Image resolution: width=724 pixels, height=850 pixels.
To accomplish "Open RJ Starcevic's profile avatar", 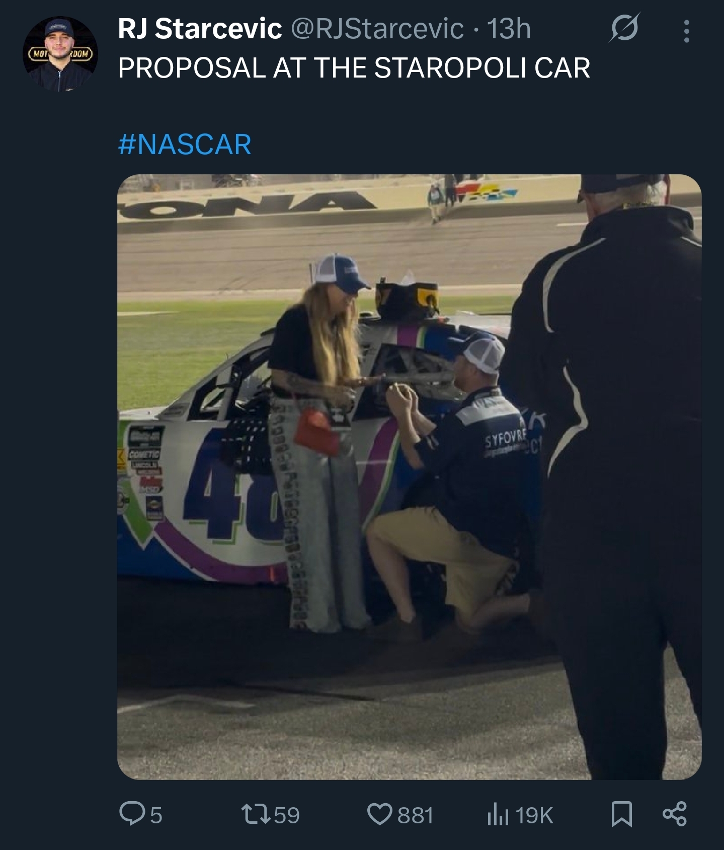I will [60, 54].
